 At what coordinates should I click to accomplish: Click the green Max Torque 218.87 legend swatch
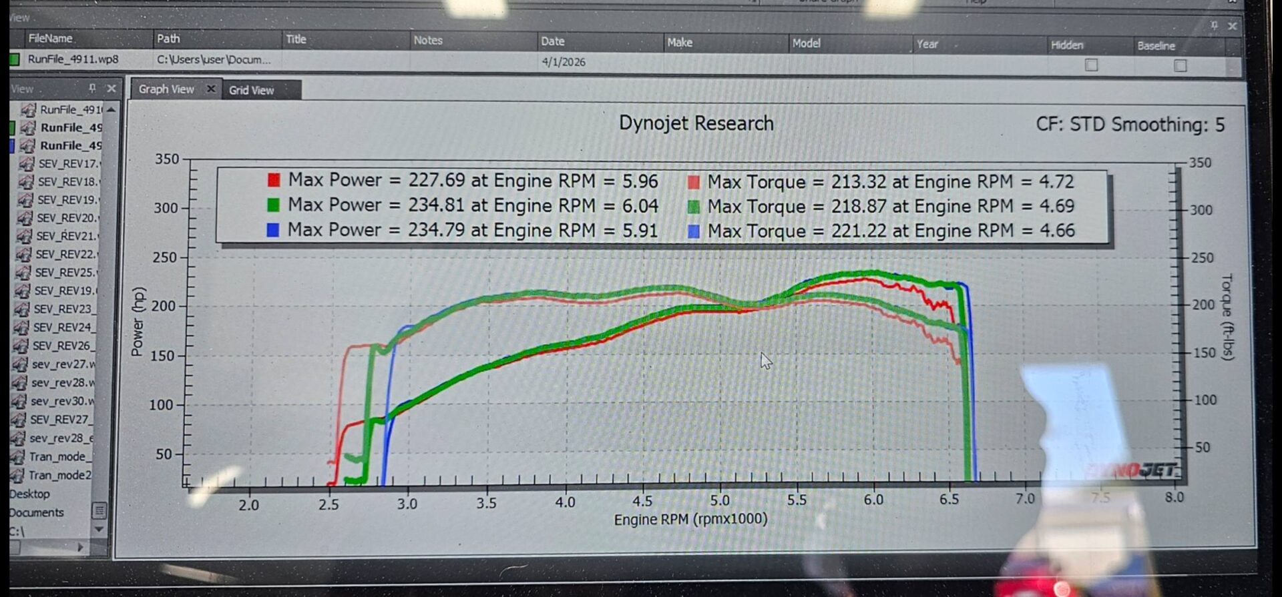tap(694, 207)
